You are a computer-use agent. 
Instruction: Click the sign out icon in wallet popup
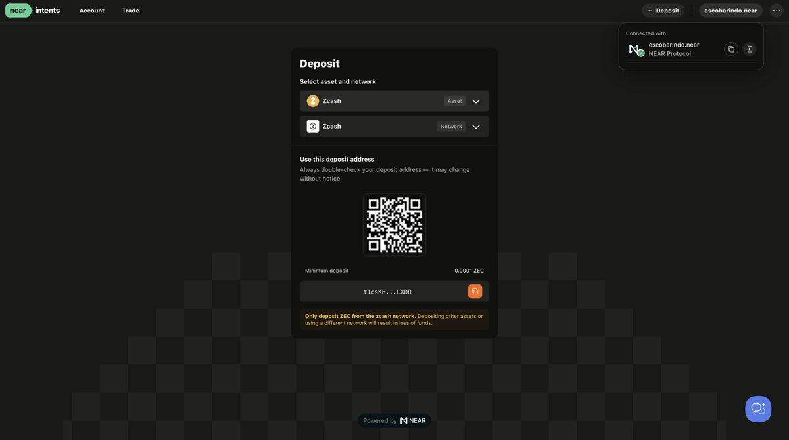(x=750, y=49)
